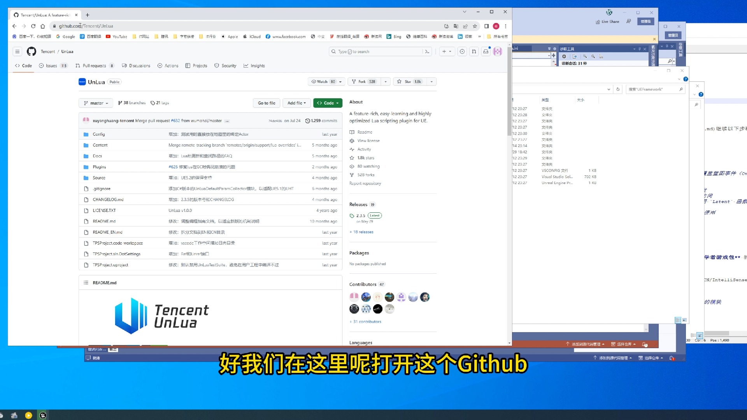Open GitHub pull requests icon in header
This screenshot has width=747, height=420.
(474, 51)
